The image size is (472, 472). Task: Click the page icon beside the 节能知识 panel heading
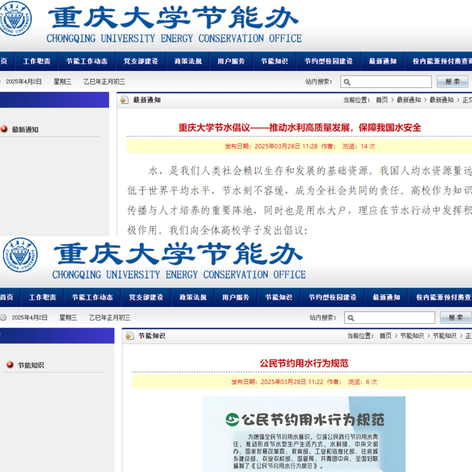pos(130,336)
